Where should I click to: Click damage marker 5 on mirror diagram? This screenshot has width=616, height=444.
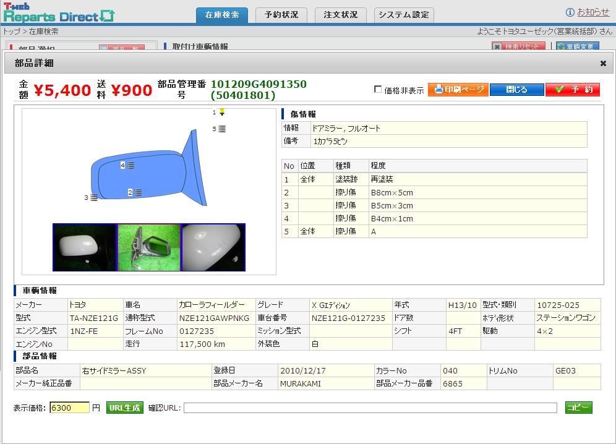[x=222, y=129]
